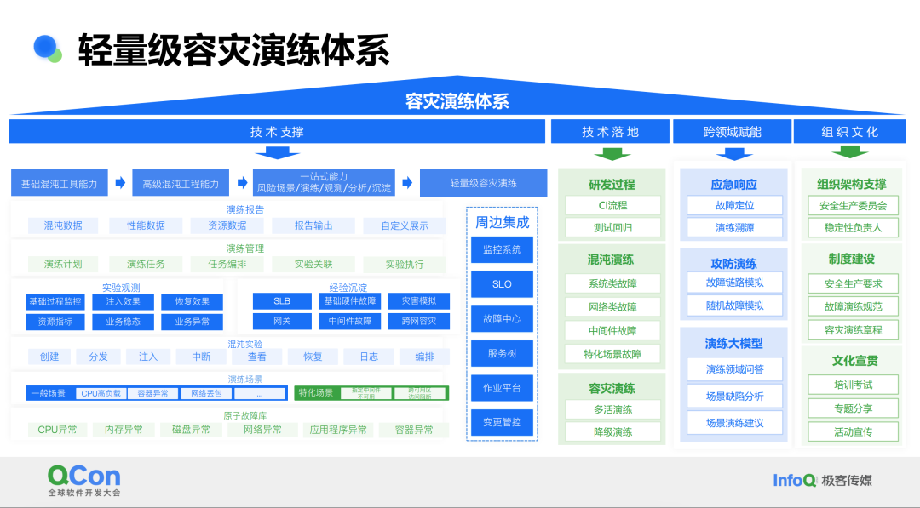Click the 分发 experiment cell
This screenshot has width=920, height=508.
pyautogui.click(x=98, y=357)
